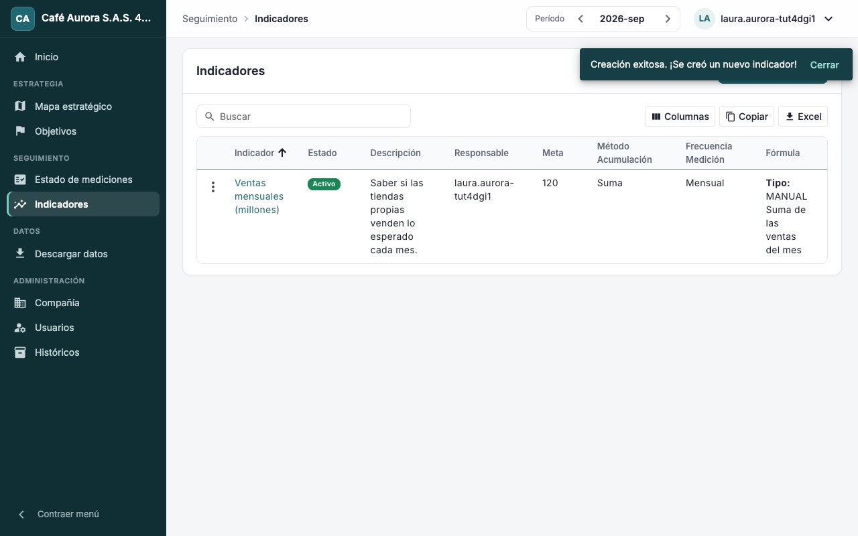Open the Objetivos section
Screen dimensions: 858x536
pos(83,131)
